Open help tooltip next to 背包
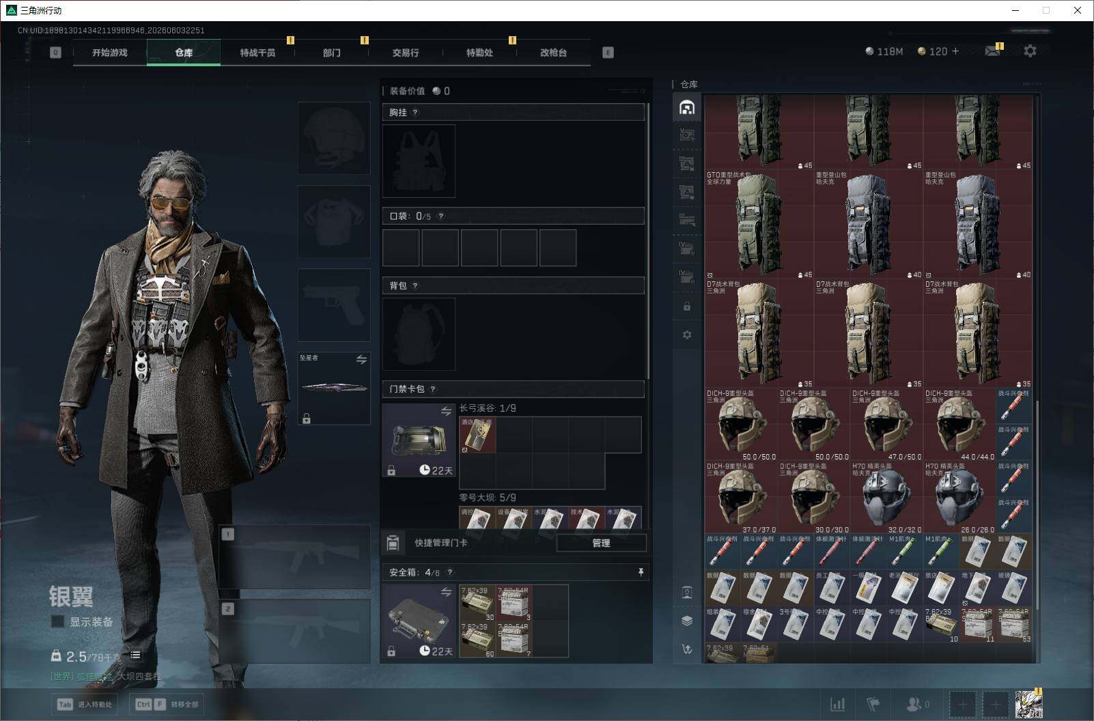 (415, 285)
